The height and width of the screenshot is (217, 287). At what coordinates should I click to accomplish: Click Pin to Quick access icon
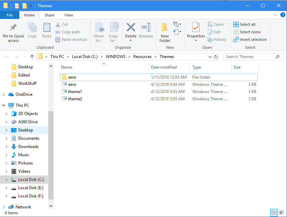13,27
